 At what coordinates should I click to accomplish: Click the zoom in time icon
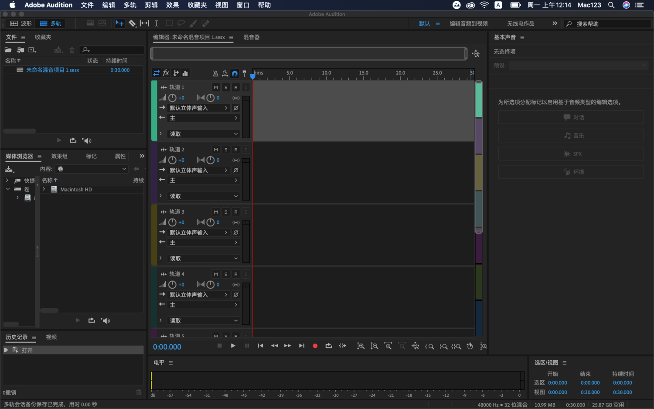388,346
